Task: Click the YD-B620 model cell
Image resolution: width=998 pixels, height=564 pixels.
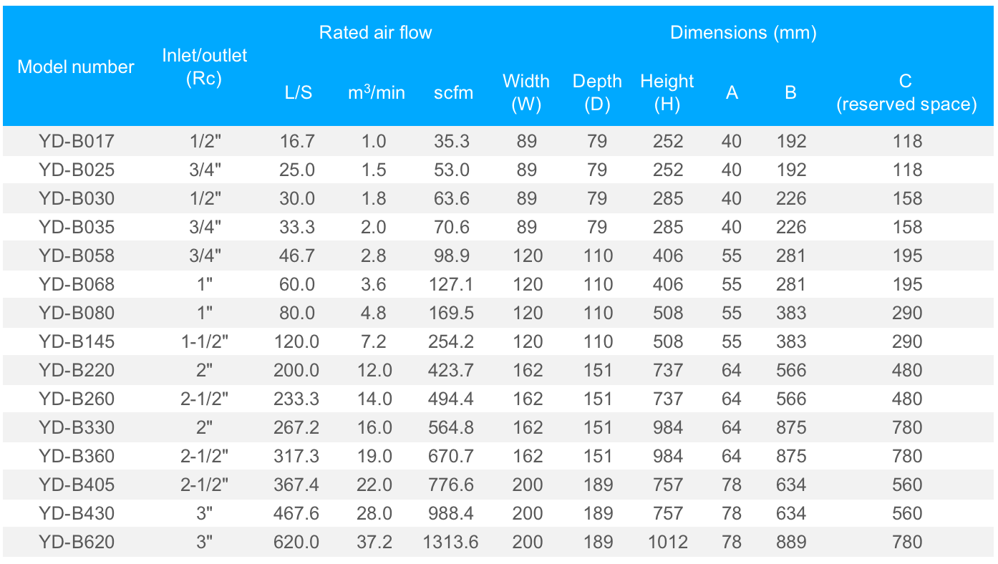Action: (77, 542)
